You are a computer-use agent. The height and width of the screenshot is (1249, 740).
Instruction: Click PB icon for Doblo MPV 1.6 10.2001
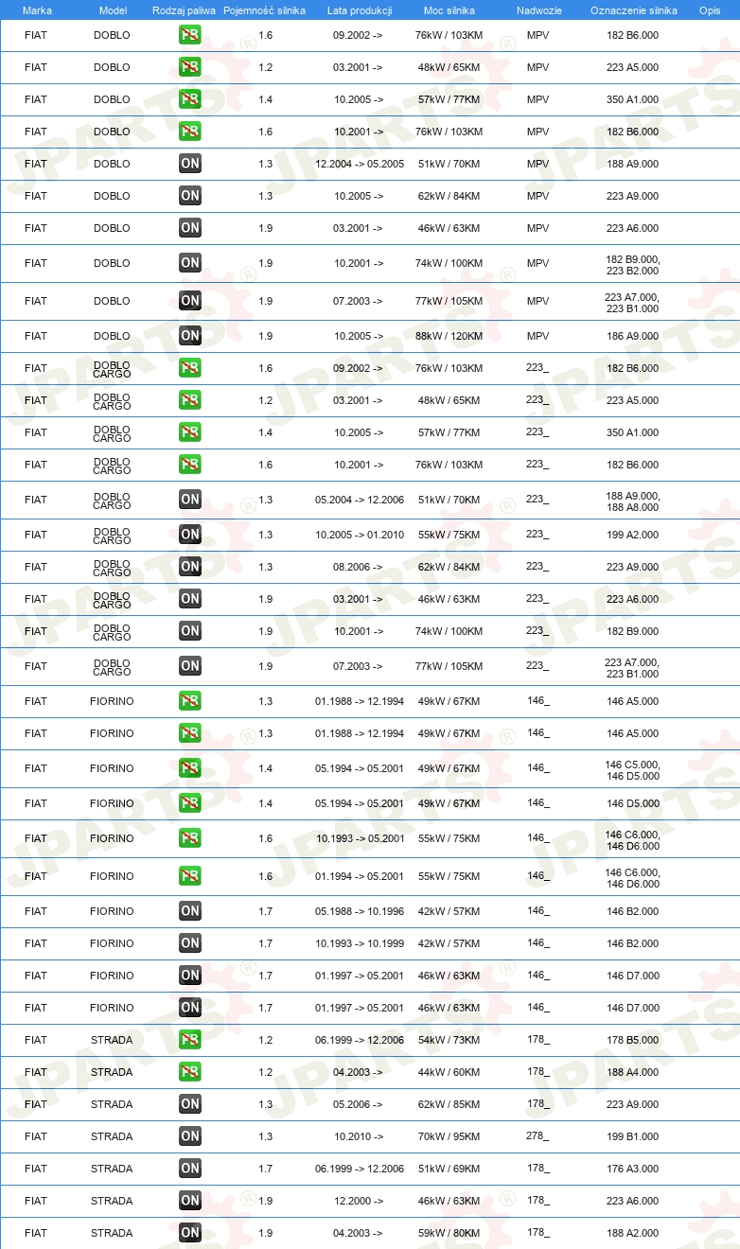coord(190,132)
